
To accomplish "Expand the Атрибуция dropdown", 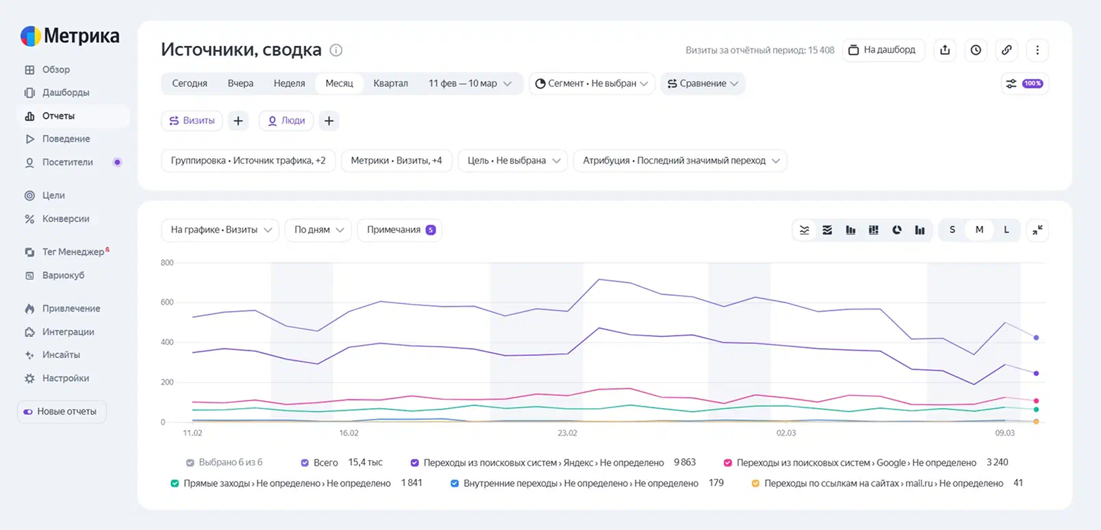I will (x=680, y=161).
